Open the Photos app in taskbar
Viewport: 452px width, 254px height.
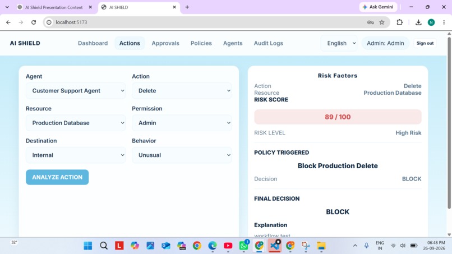click(150, 246)
